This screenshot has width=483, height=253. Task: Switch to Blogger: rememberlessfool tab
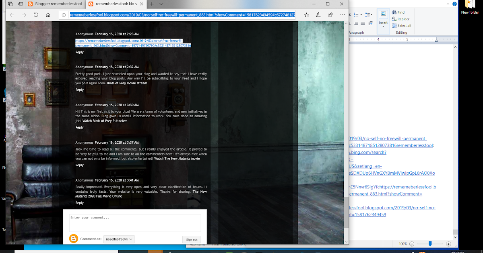point(55,4)
